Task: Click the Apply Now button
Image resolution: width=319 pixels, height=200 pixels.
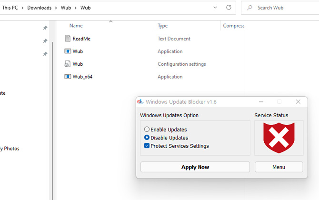Action: [x=195, y=167]
